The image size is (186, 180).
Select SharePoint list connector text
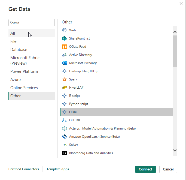[x=80, y=38]
